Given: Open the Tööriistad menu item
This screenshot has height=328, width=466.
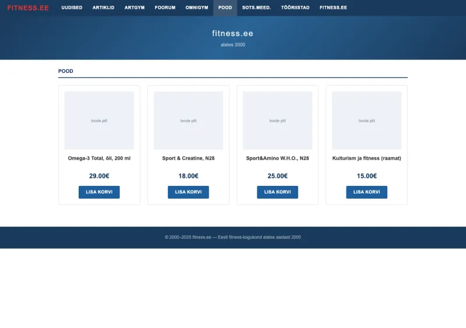Looking at the screenshot, I should [295, 8].
